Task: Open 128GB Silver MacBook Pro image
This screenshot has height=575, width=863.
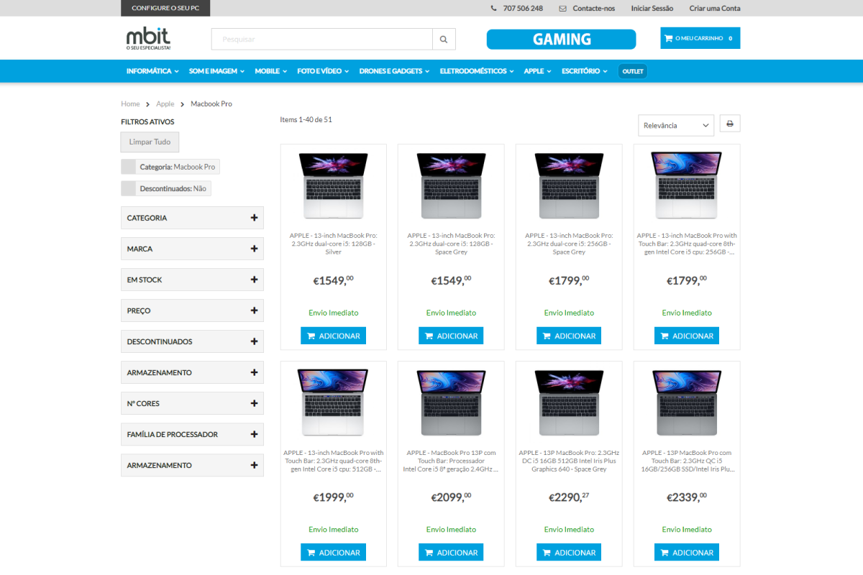Action: pos(334,185)
